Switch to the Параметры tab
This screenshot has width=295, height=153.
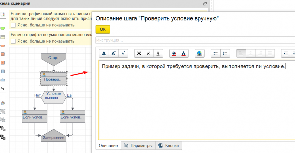(x=138, y=146)
